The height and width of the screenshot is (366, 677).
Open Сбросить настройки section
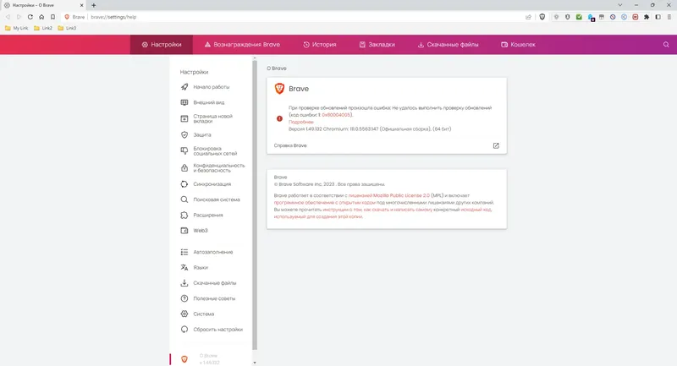click(x=217, y=330)
